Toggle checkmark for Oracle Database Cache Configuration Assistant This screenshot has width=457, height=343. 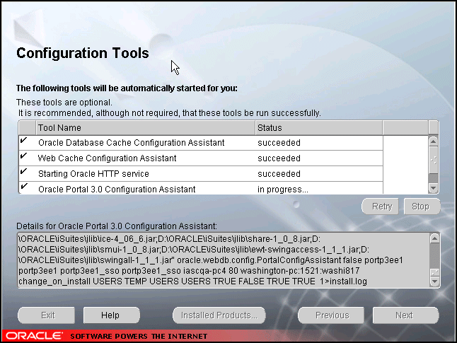(x=24, y=141)
